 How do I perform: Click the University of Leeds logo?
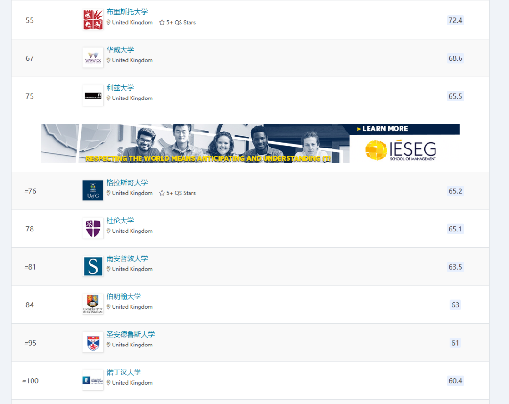(x=93, y=96)
